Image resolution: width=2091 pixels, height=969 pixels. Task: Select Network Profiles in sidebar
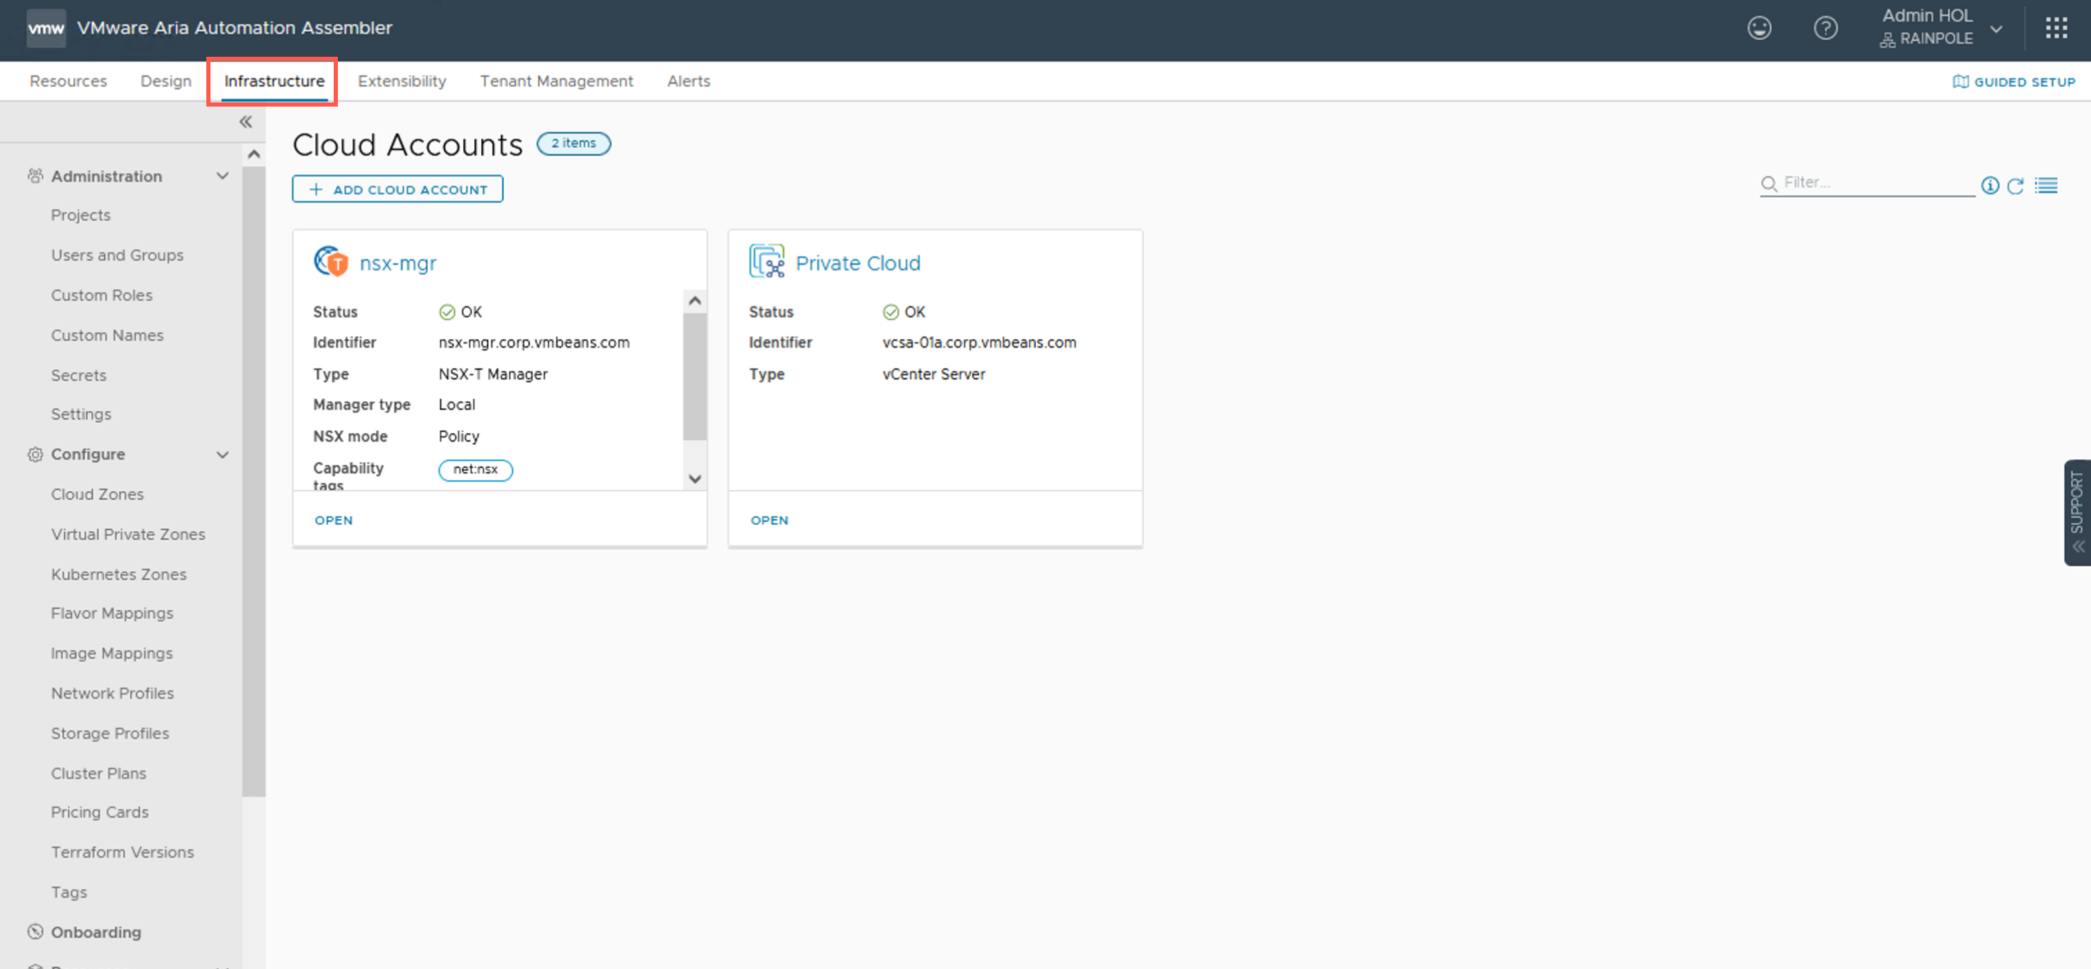112,693
